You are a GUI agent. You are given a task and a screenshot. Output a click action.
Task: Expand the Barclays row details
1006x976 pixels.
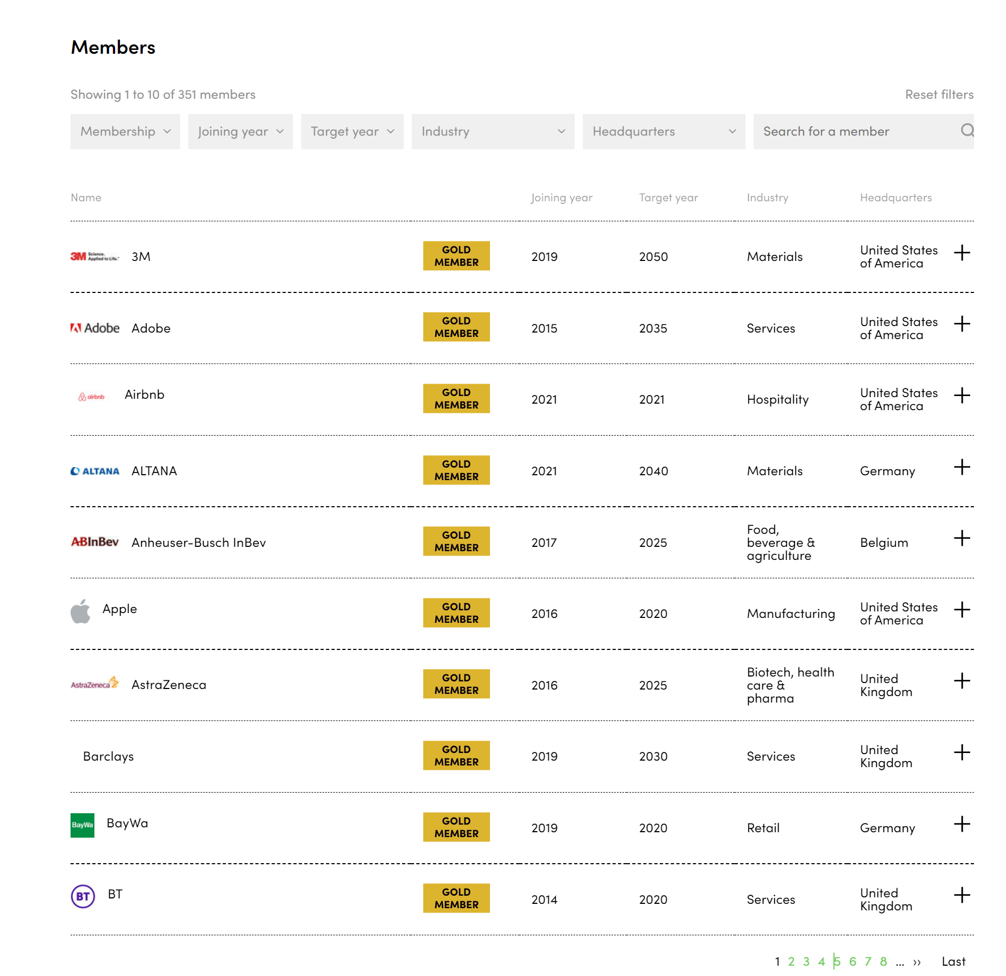962,752
